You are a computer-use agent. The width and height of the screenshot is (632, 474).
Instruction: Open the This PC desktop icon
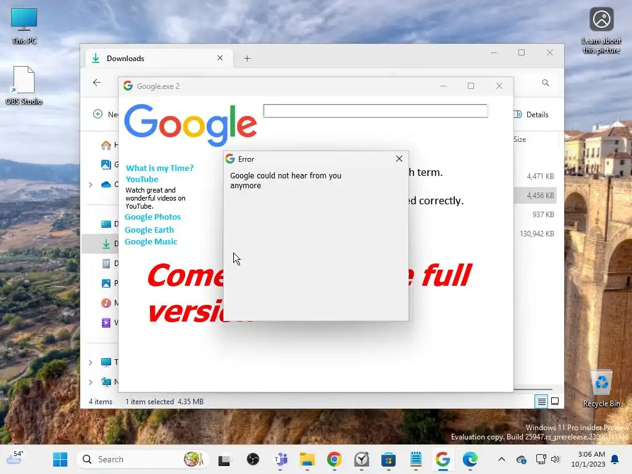[x=24, y=26]
